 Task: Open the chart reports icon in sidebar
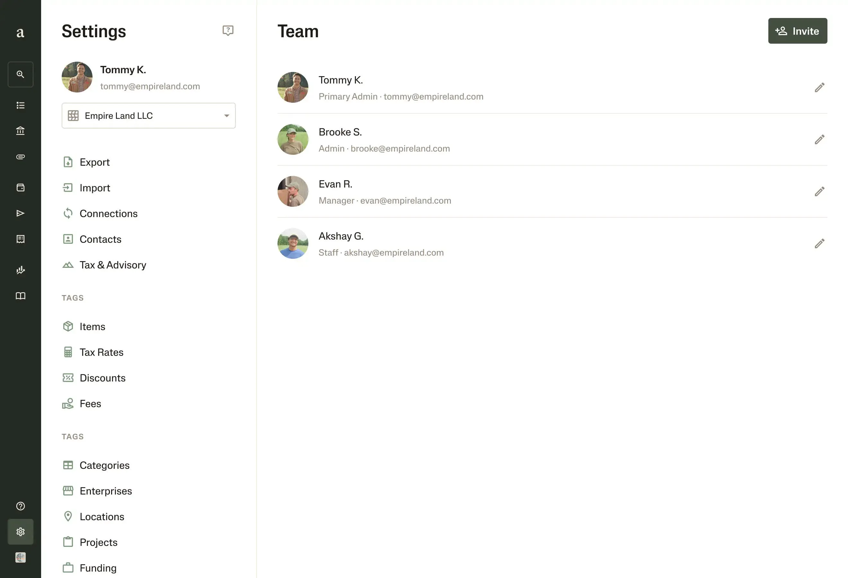tap(21, 270)
